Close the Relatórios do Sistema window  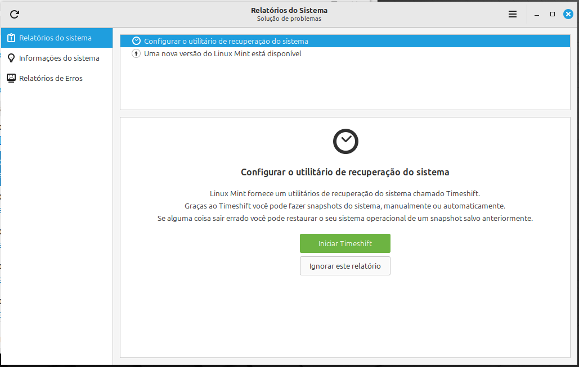click(x=568, y=14)
